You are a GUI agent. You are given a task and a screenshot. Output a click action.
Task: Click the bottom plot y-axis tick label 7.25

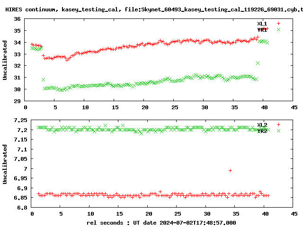point(20,120)
